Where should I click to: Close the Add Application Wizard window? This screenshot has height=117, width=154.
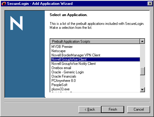pos(150,4)
